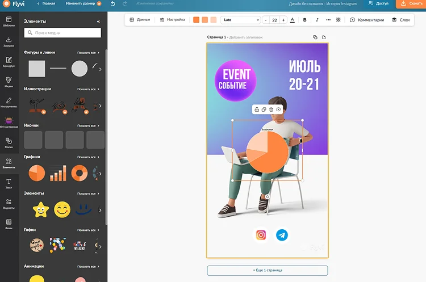Toggle italic formatting button
The width and height of the screenshot is (426, 282).
coord(317,20)
